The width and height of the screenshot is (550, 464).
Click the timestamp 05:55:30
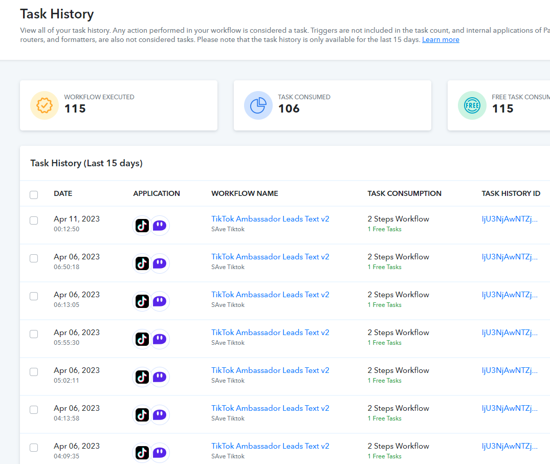pyautogui.click(x=67, y=343)
